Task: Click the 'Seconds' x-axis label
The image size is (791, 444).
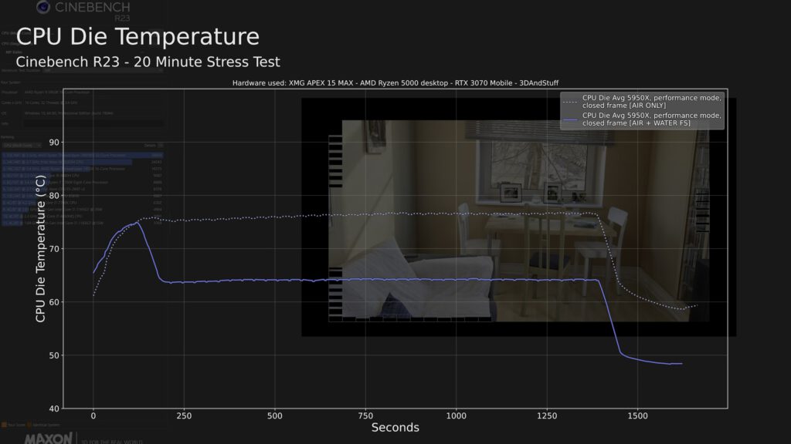Action: point(395,427)
